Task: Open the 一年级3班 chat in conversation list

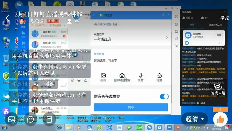Action: click(x=48, y=45)
